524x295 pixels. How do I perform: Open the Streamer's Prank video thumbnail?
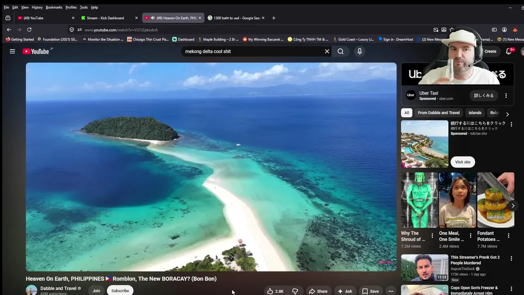(x=425, y=268)
